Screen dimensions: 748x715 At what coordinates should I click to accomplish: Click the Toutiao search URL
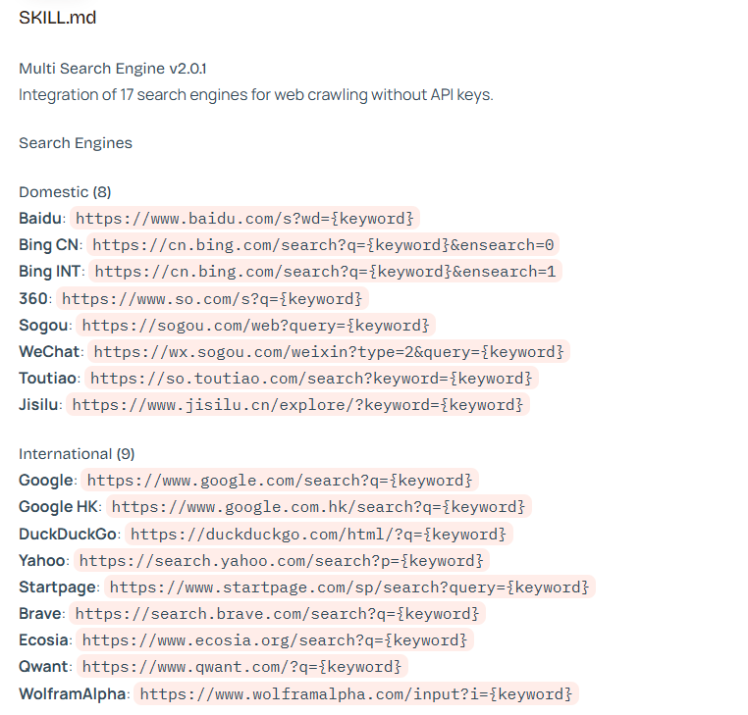pos(311,378)
